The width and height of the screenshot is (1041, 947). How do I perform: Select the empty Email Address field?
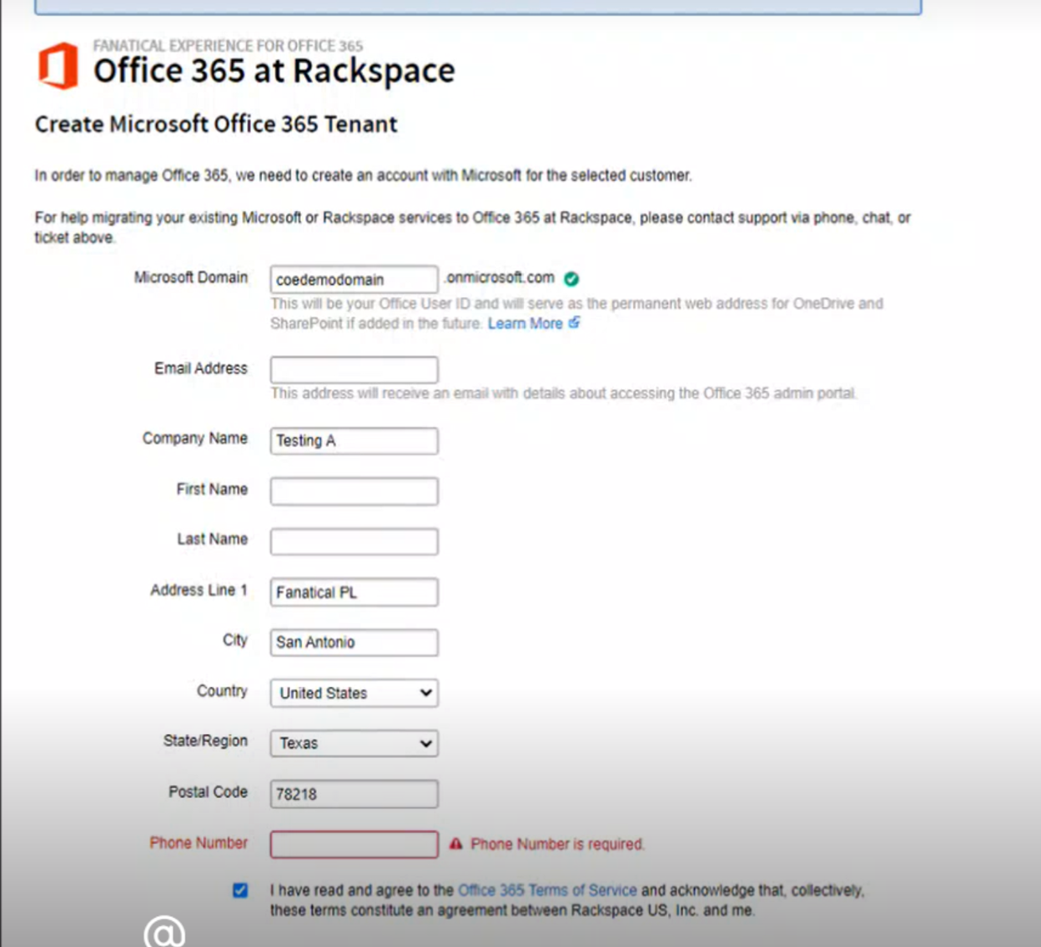click(354, 369)
